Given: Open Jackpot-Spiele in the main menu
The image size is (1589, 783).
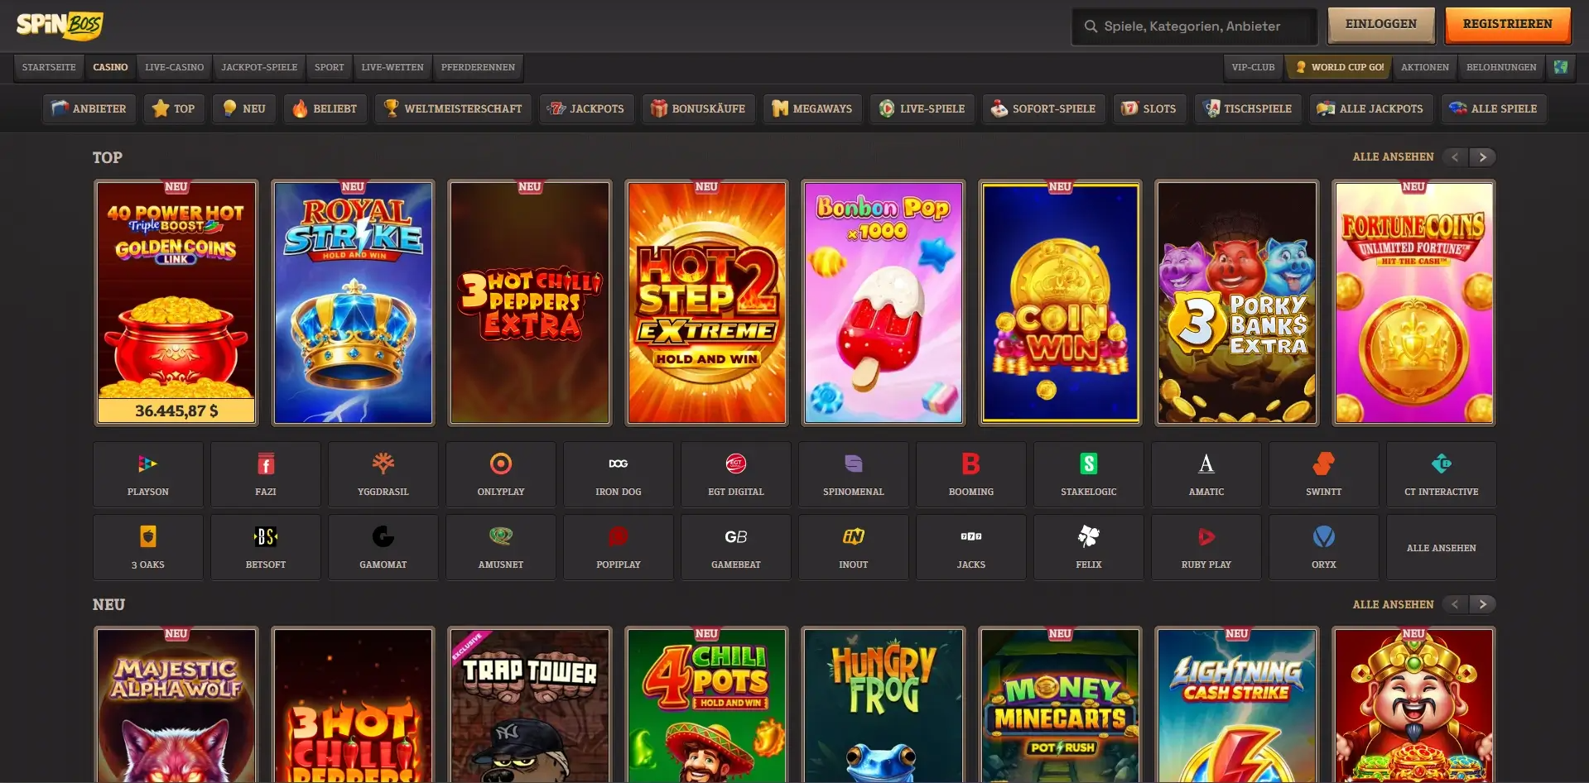Looking at the screenshot, I should (x=259, y=67).
